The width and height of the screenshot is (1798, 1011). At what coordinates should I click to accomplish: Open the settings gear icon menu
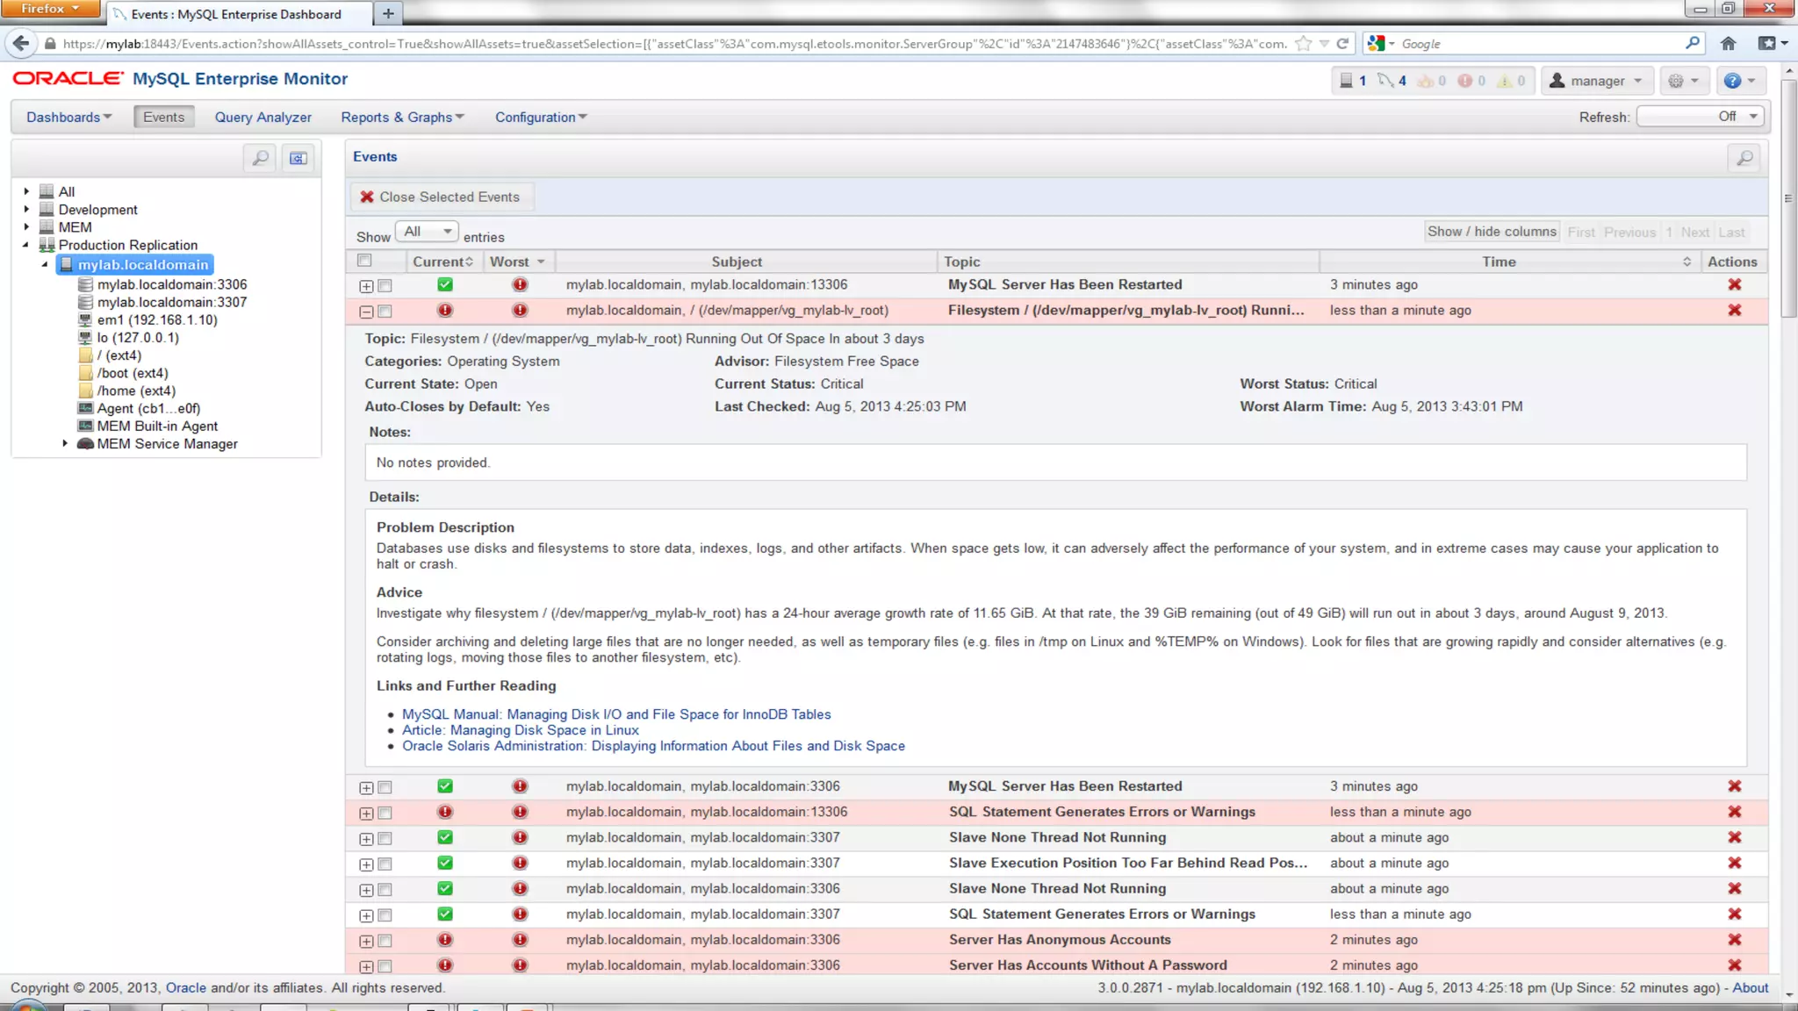1683,81
